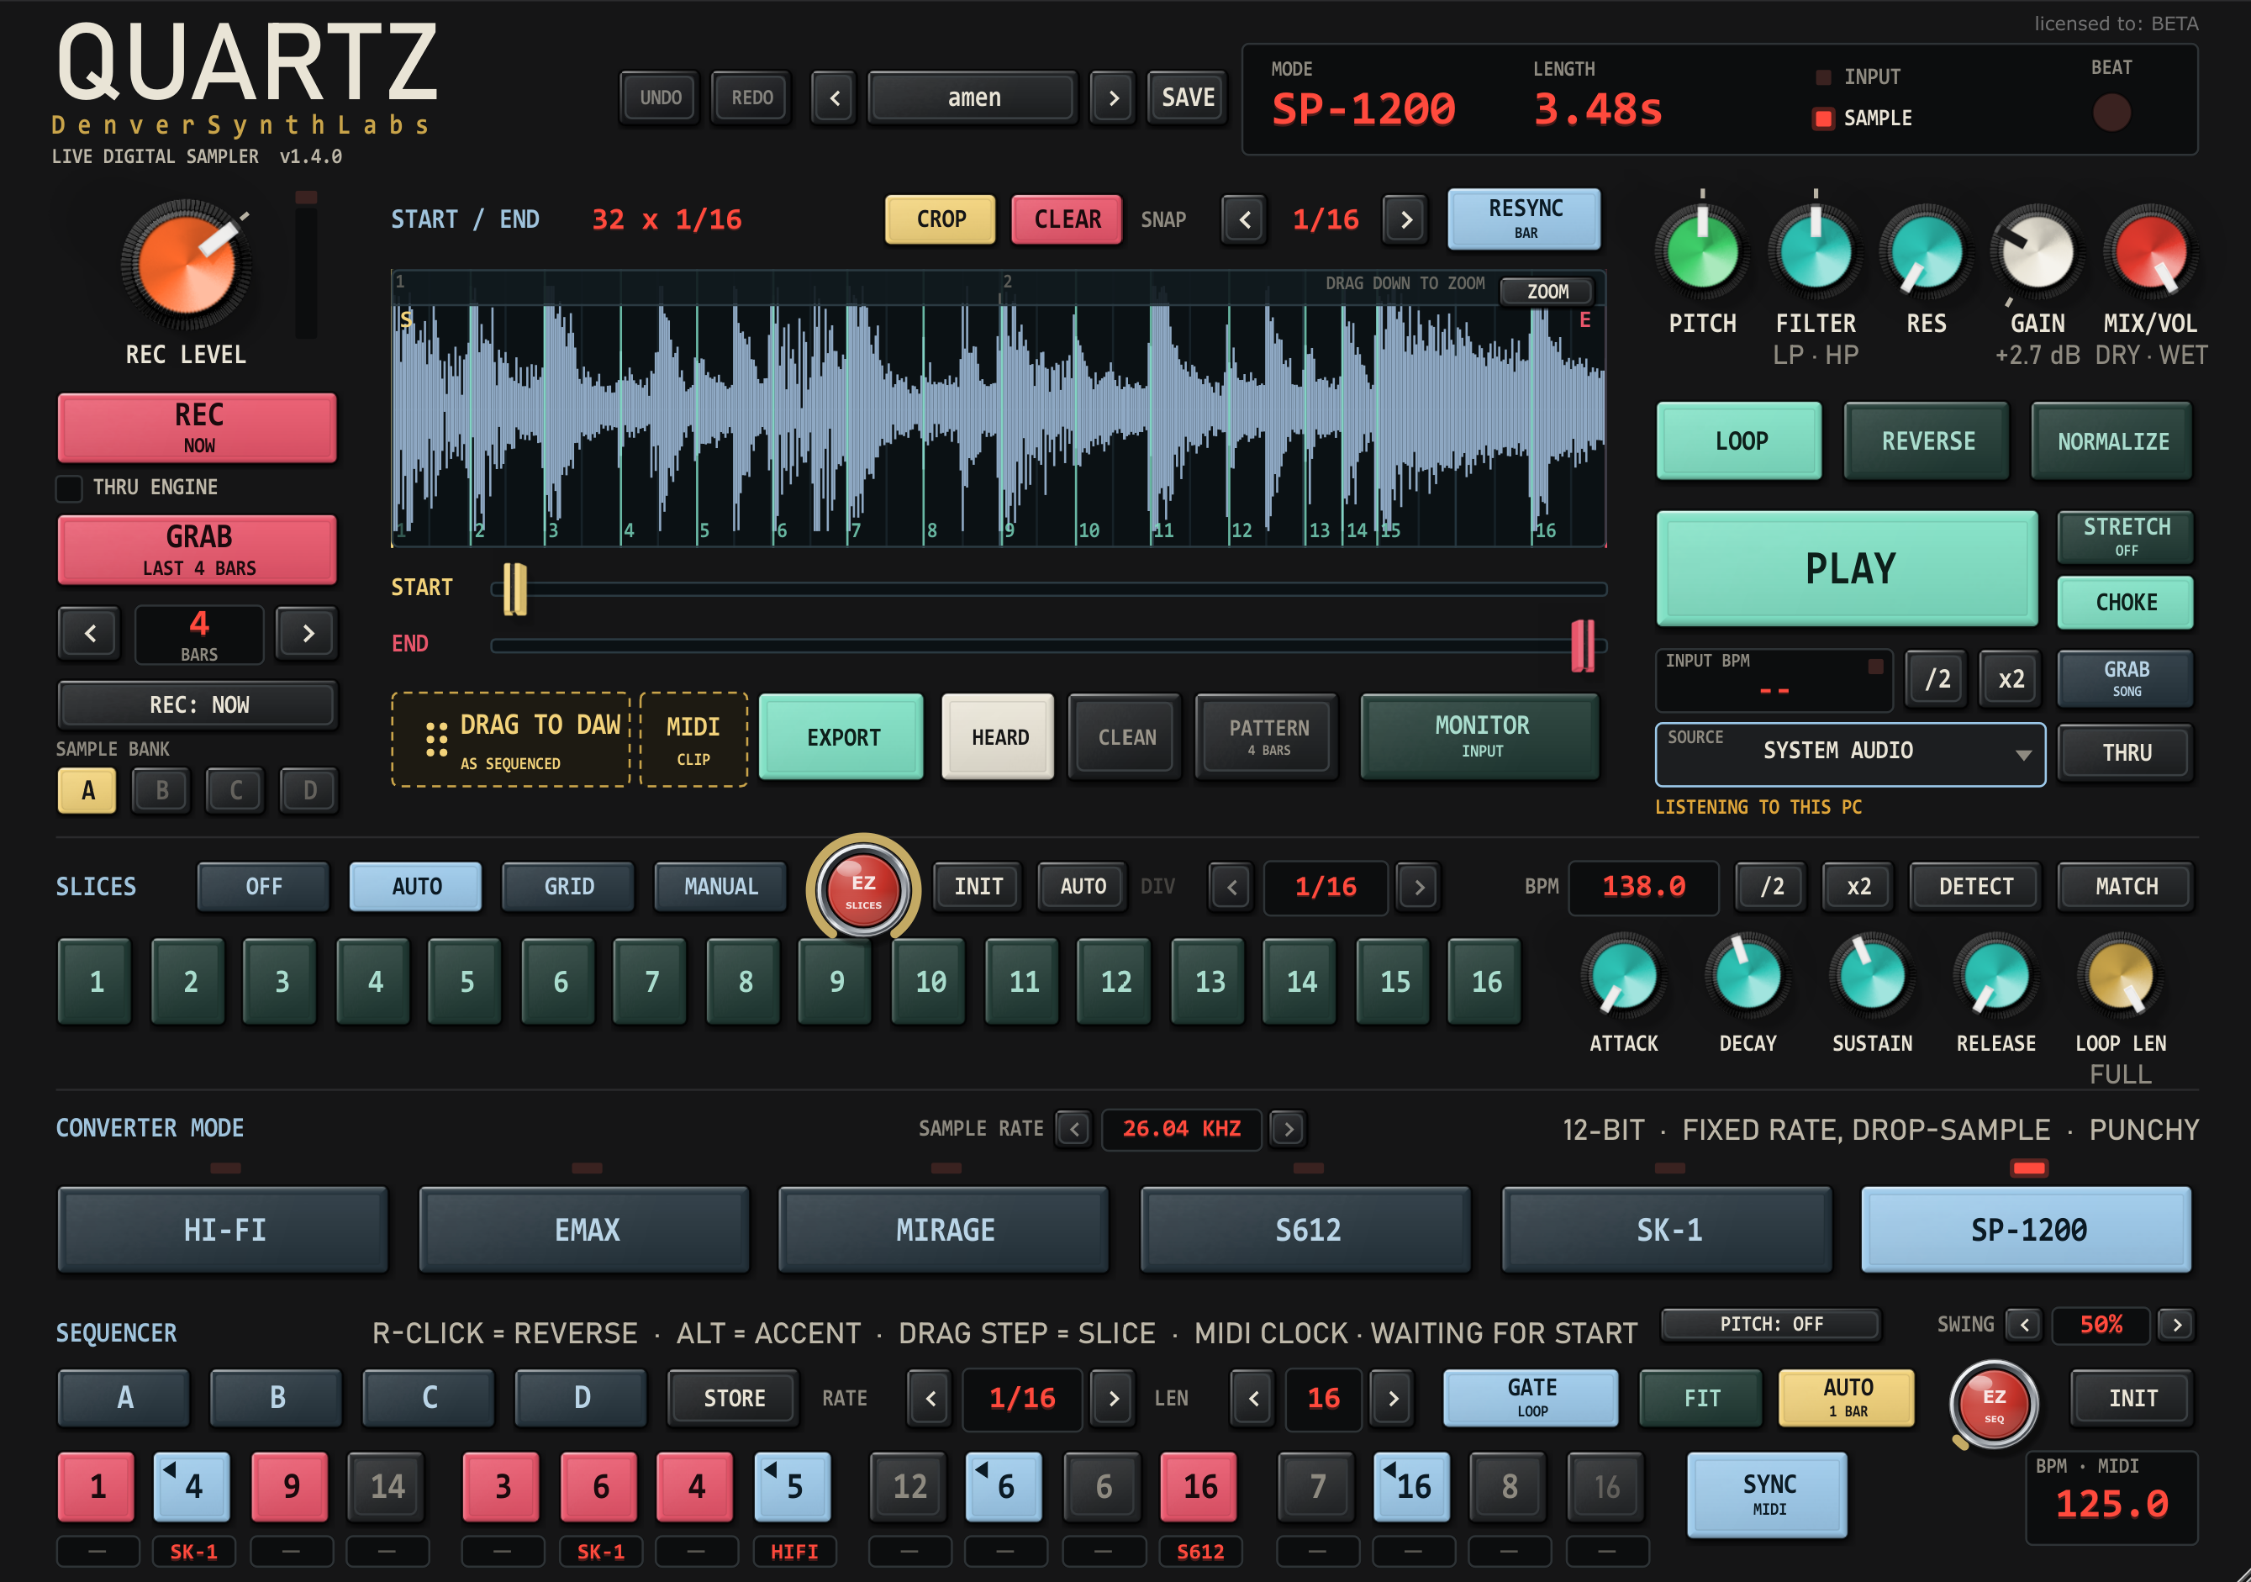Click the large Play button
Image resolution: width=2251 pixels, height=1582 pixels.
coord(1848,567)
